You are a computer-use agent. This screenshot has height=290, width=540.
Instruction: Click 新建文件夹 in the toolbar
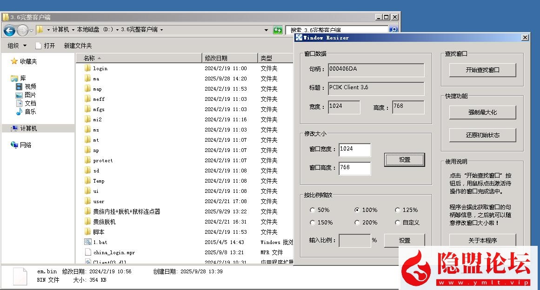78,46
